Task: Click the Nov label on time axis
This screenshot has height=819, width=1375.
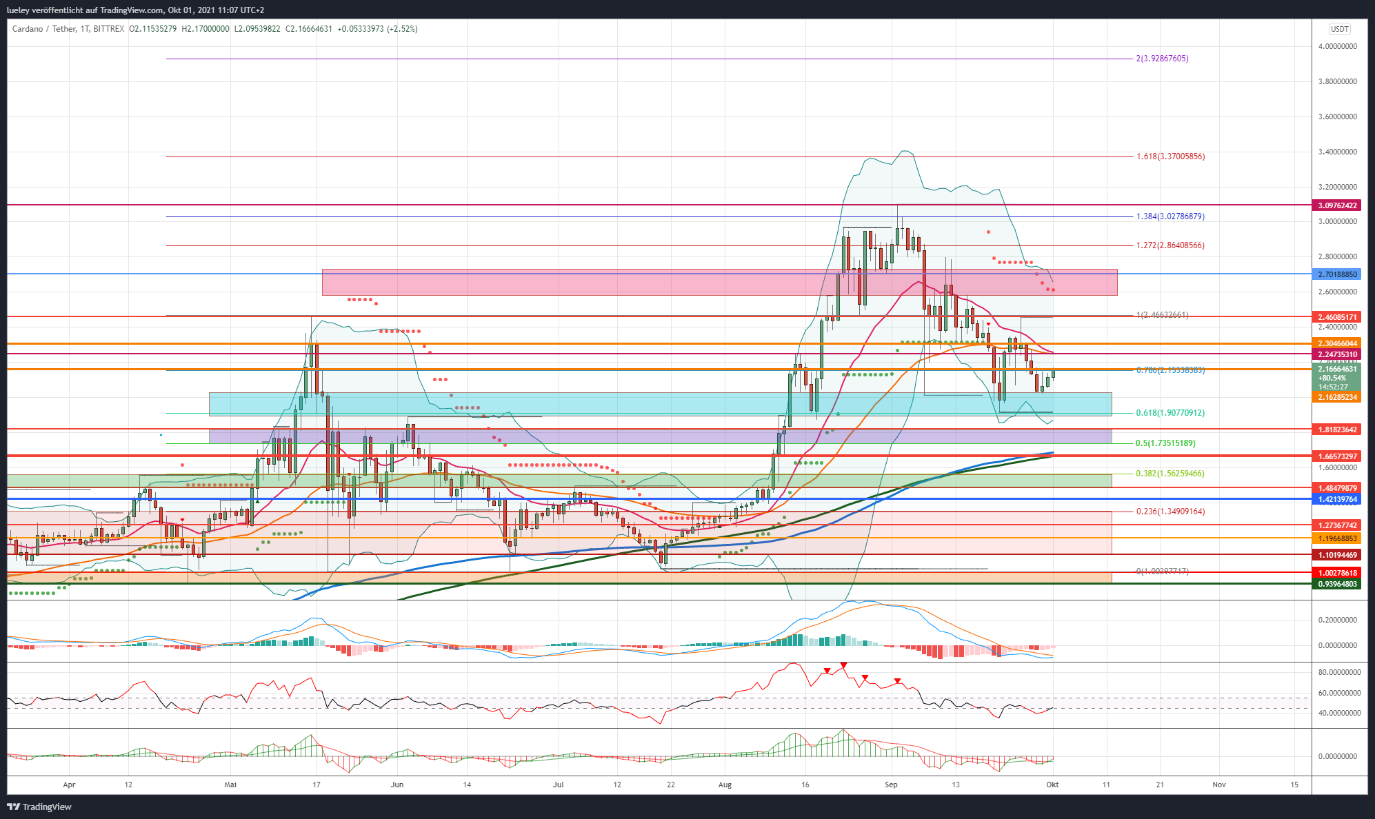Action: (x=1219, y=785)
